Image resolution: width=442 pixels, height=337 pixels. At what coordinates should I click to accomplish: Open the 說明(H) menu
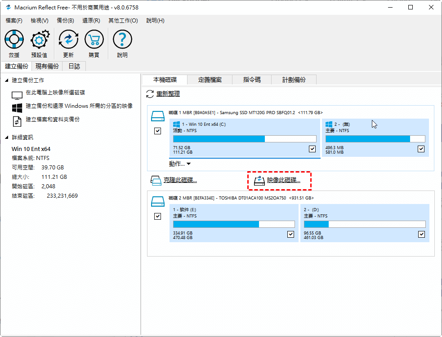pos(155,21)
